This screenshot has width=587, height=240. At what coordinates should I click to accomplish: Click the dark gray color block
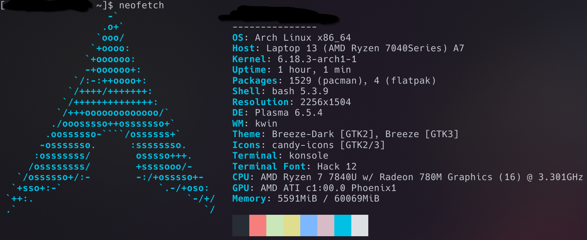pyautogui.click(x=241, y=225)
